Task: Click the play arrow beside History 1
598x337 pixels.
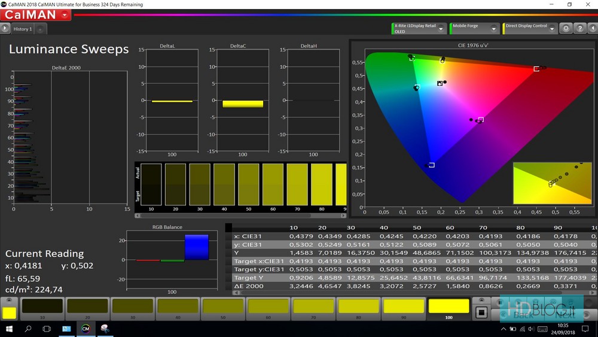Action: [5, 28]
